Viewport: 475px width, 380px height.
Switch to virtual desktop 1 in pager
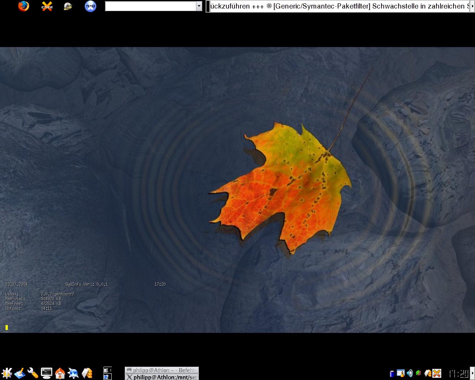coord(107,370)
